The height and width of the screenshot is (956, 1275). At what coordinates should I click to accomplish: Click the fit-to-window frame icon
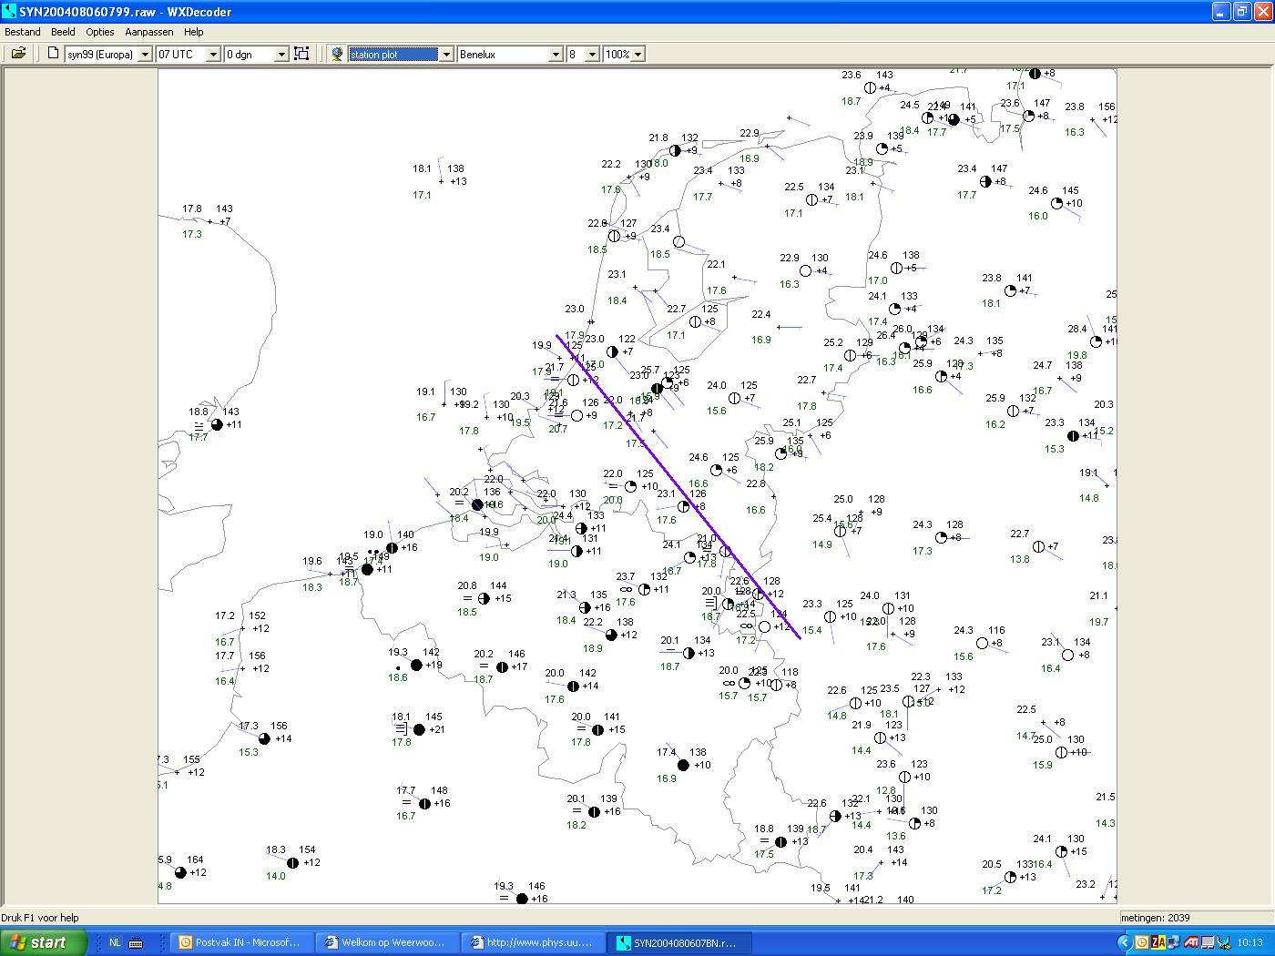(301, 54)
